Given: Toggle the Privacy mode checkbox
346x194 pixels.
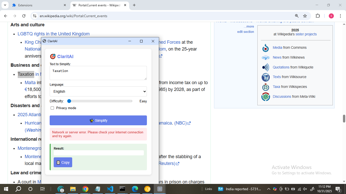Looking at the screenshot, I should pos(52,108).
